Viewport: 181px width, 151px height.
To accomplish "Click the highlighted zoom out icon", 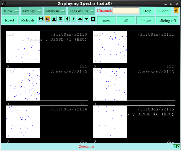I will point(47,19).
